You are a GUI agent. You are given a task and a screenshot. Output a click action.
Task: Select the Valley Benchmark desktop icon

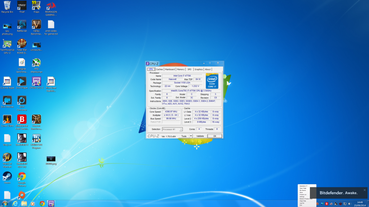36,24
